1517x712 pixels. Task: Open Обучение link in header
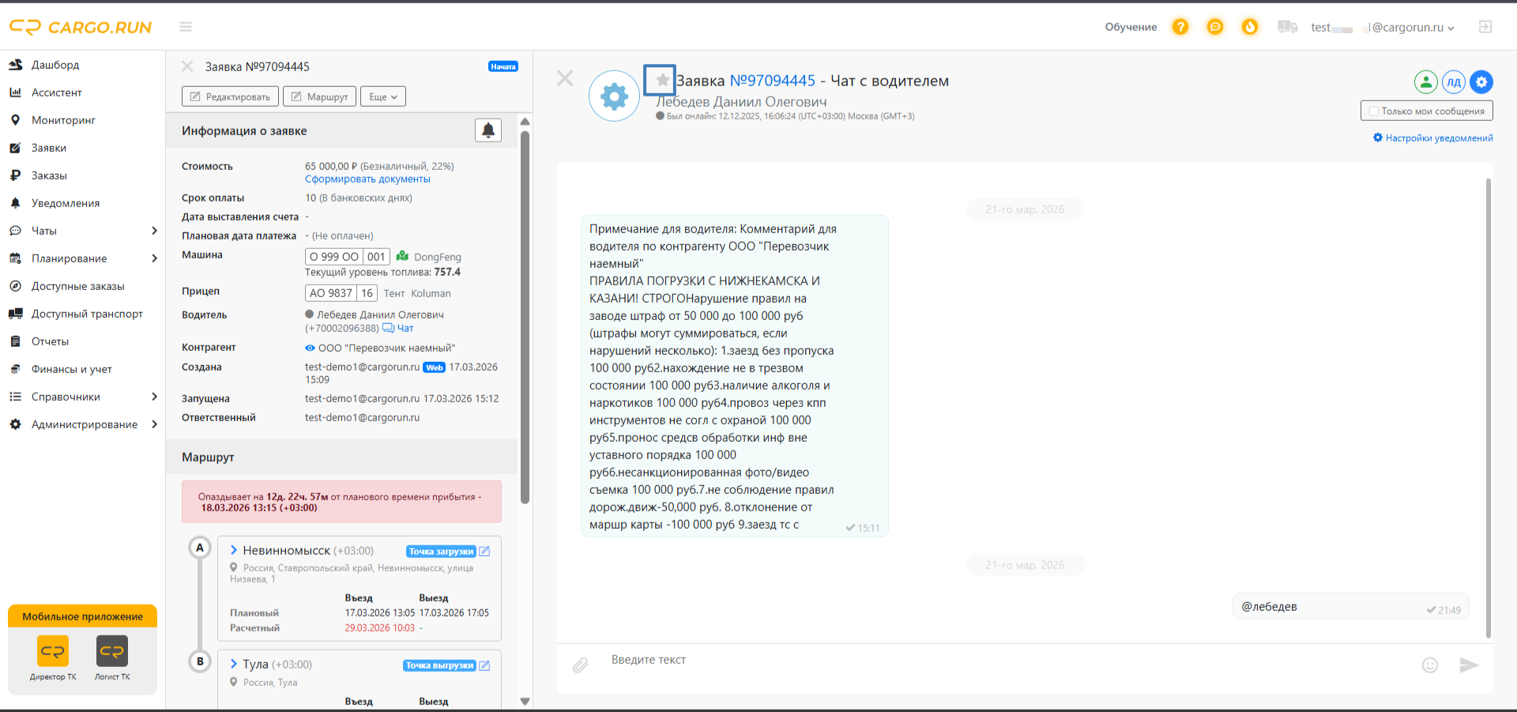point(1131,27)
